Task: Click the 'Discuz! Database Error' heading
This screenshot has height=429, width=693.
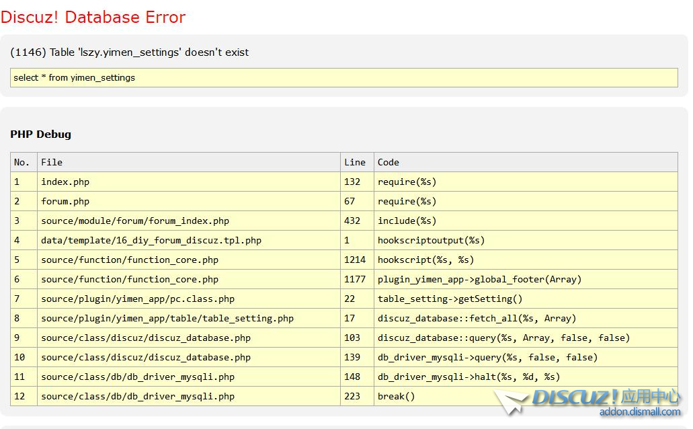Action: [93, 17]
